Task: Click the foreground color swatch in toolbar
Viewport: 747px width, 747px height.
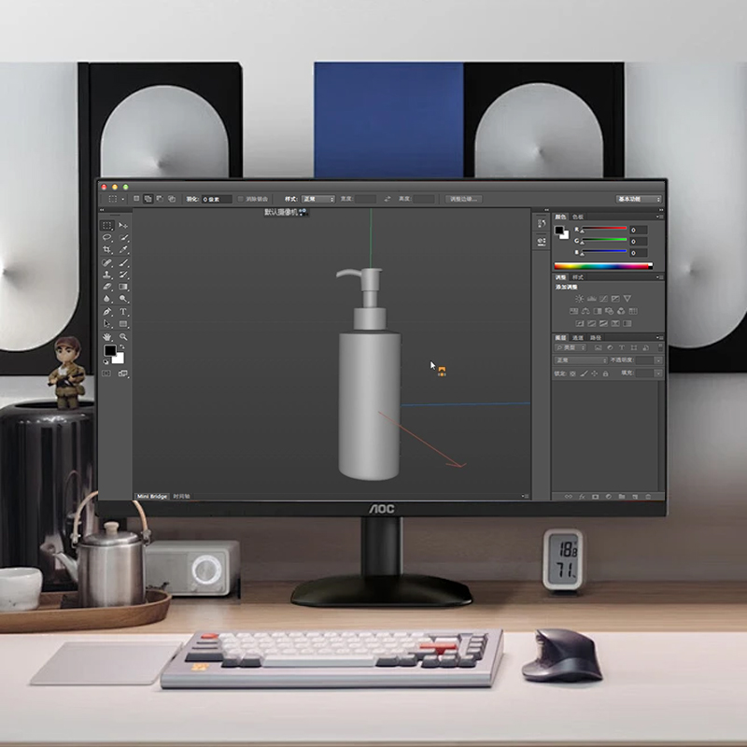Action: (x=110, y=351)
